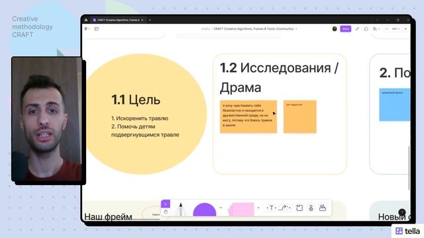Screen dimensions: 424x238
Task: Close the CRAFT file tab
Action: pos(142,20)
